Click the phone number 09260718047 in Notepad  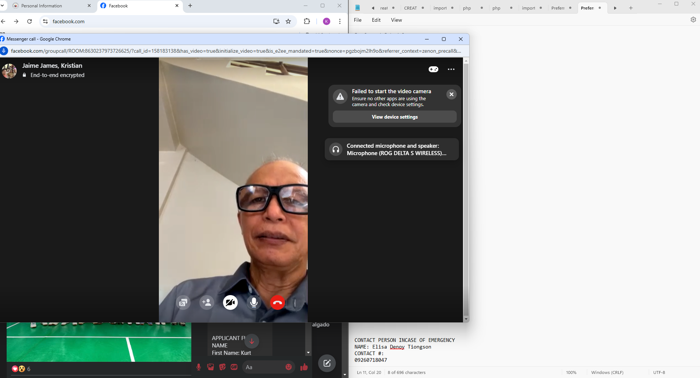(x=371, y=360)
